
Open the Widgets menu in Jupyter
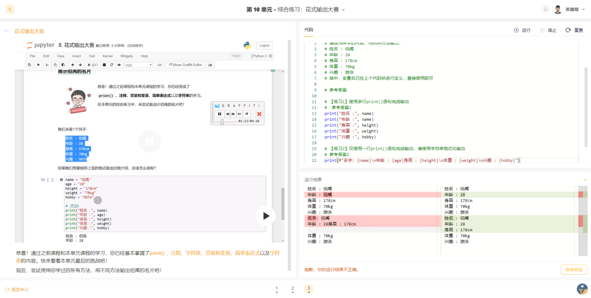tap(126, 56)
